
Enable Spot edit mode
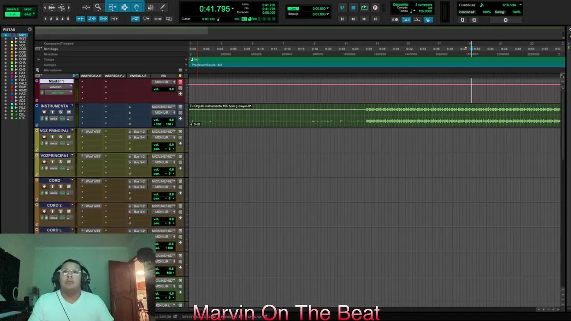pos(28,9)
